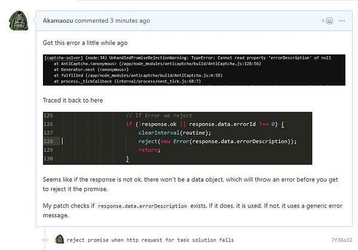The image size is (358, 250).
Task: Click the stack trace error screenshot
Action: point(194,70)
